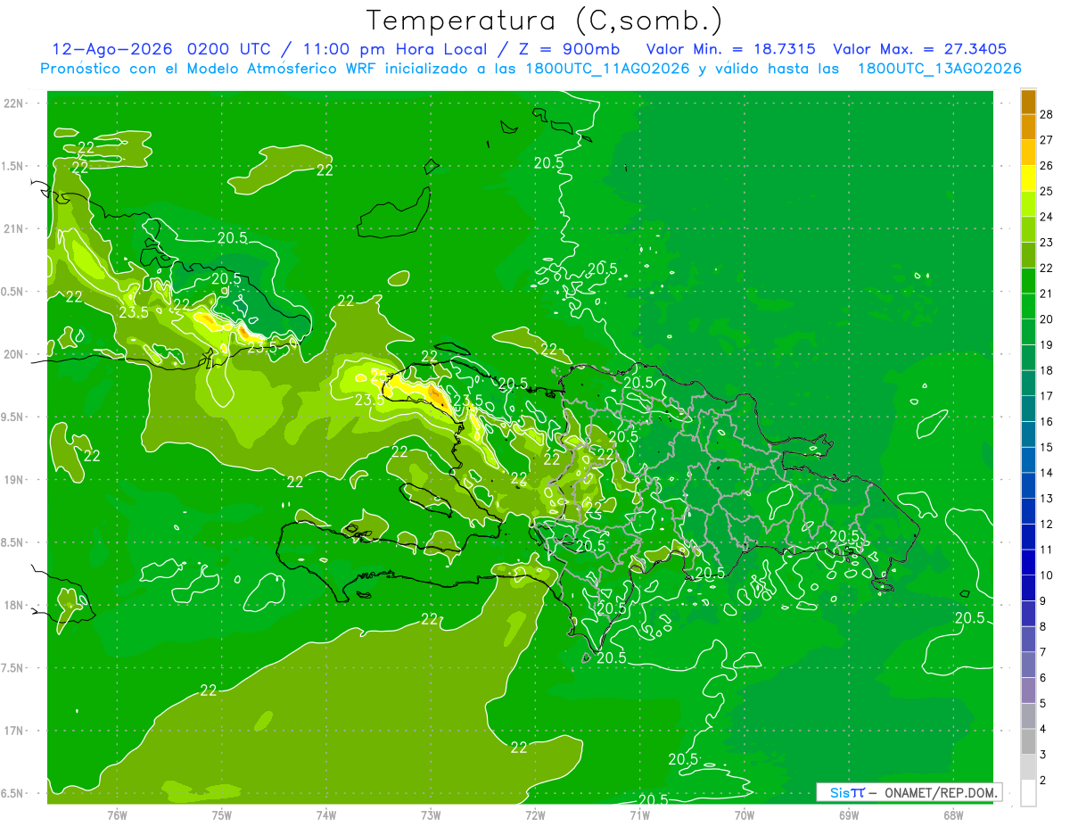Click the "19N" latitude axis label
The image size is (1070, 827).
click(15, 480)
